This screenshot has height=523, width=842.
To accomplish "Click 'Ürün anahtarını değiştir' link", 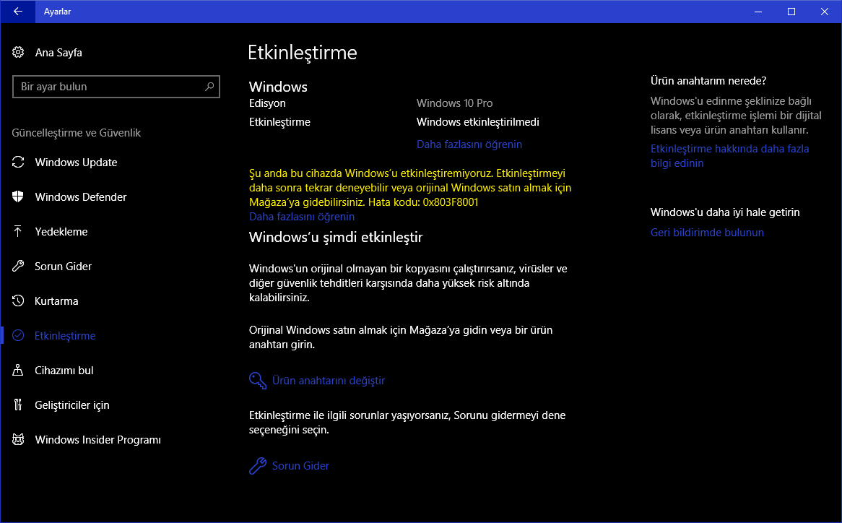I will (329, 380).
